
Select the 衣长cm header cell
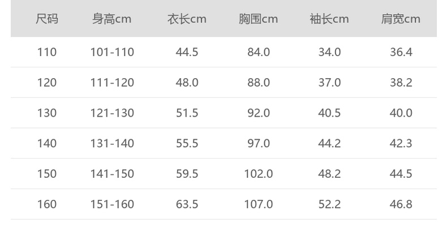coord(187,19)
